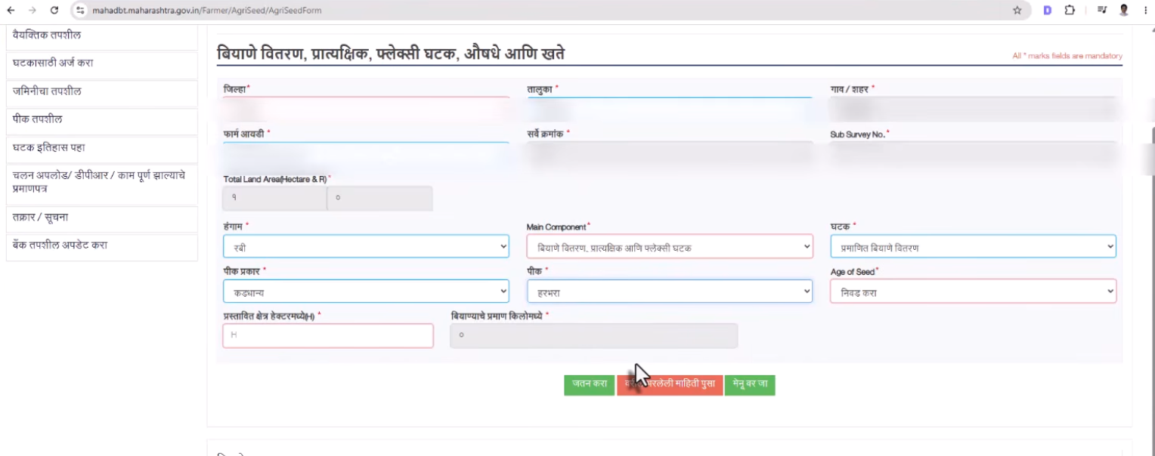Screen dimensions: 1155x456
Task: Open the घटक dropdown showing प्रमाणित बियाणे वितरण
Action: [973, 246]
